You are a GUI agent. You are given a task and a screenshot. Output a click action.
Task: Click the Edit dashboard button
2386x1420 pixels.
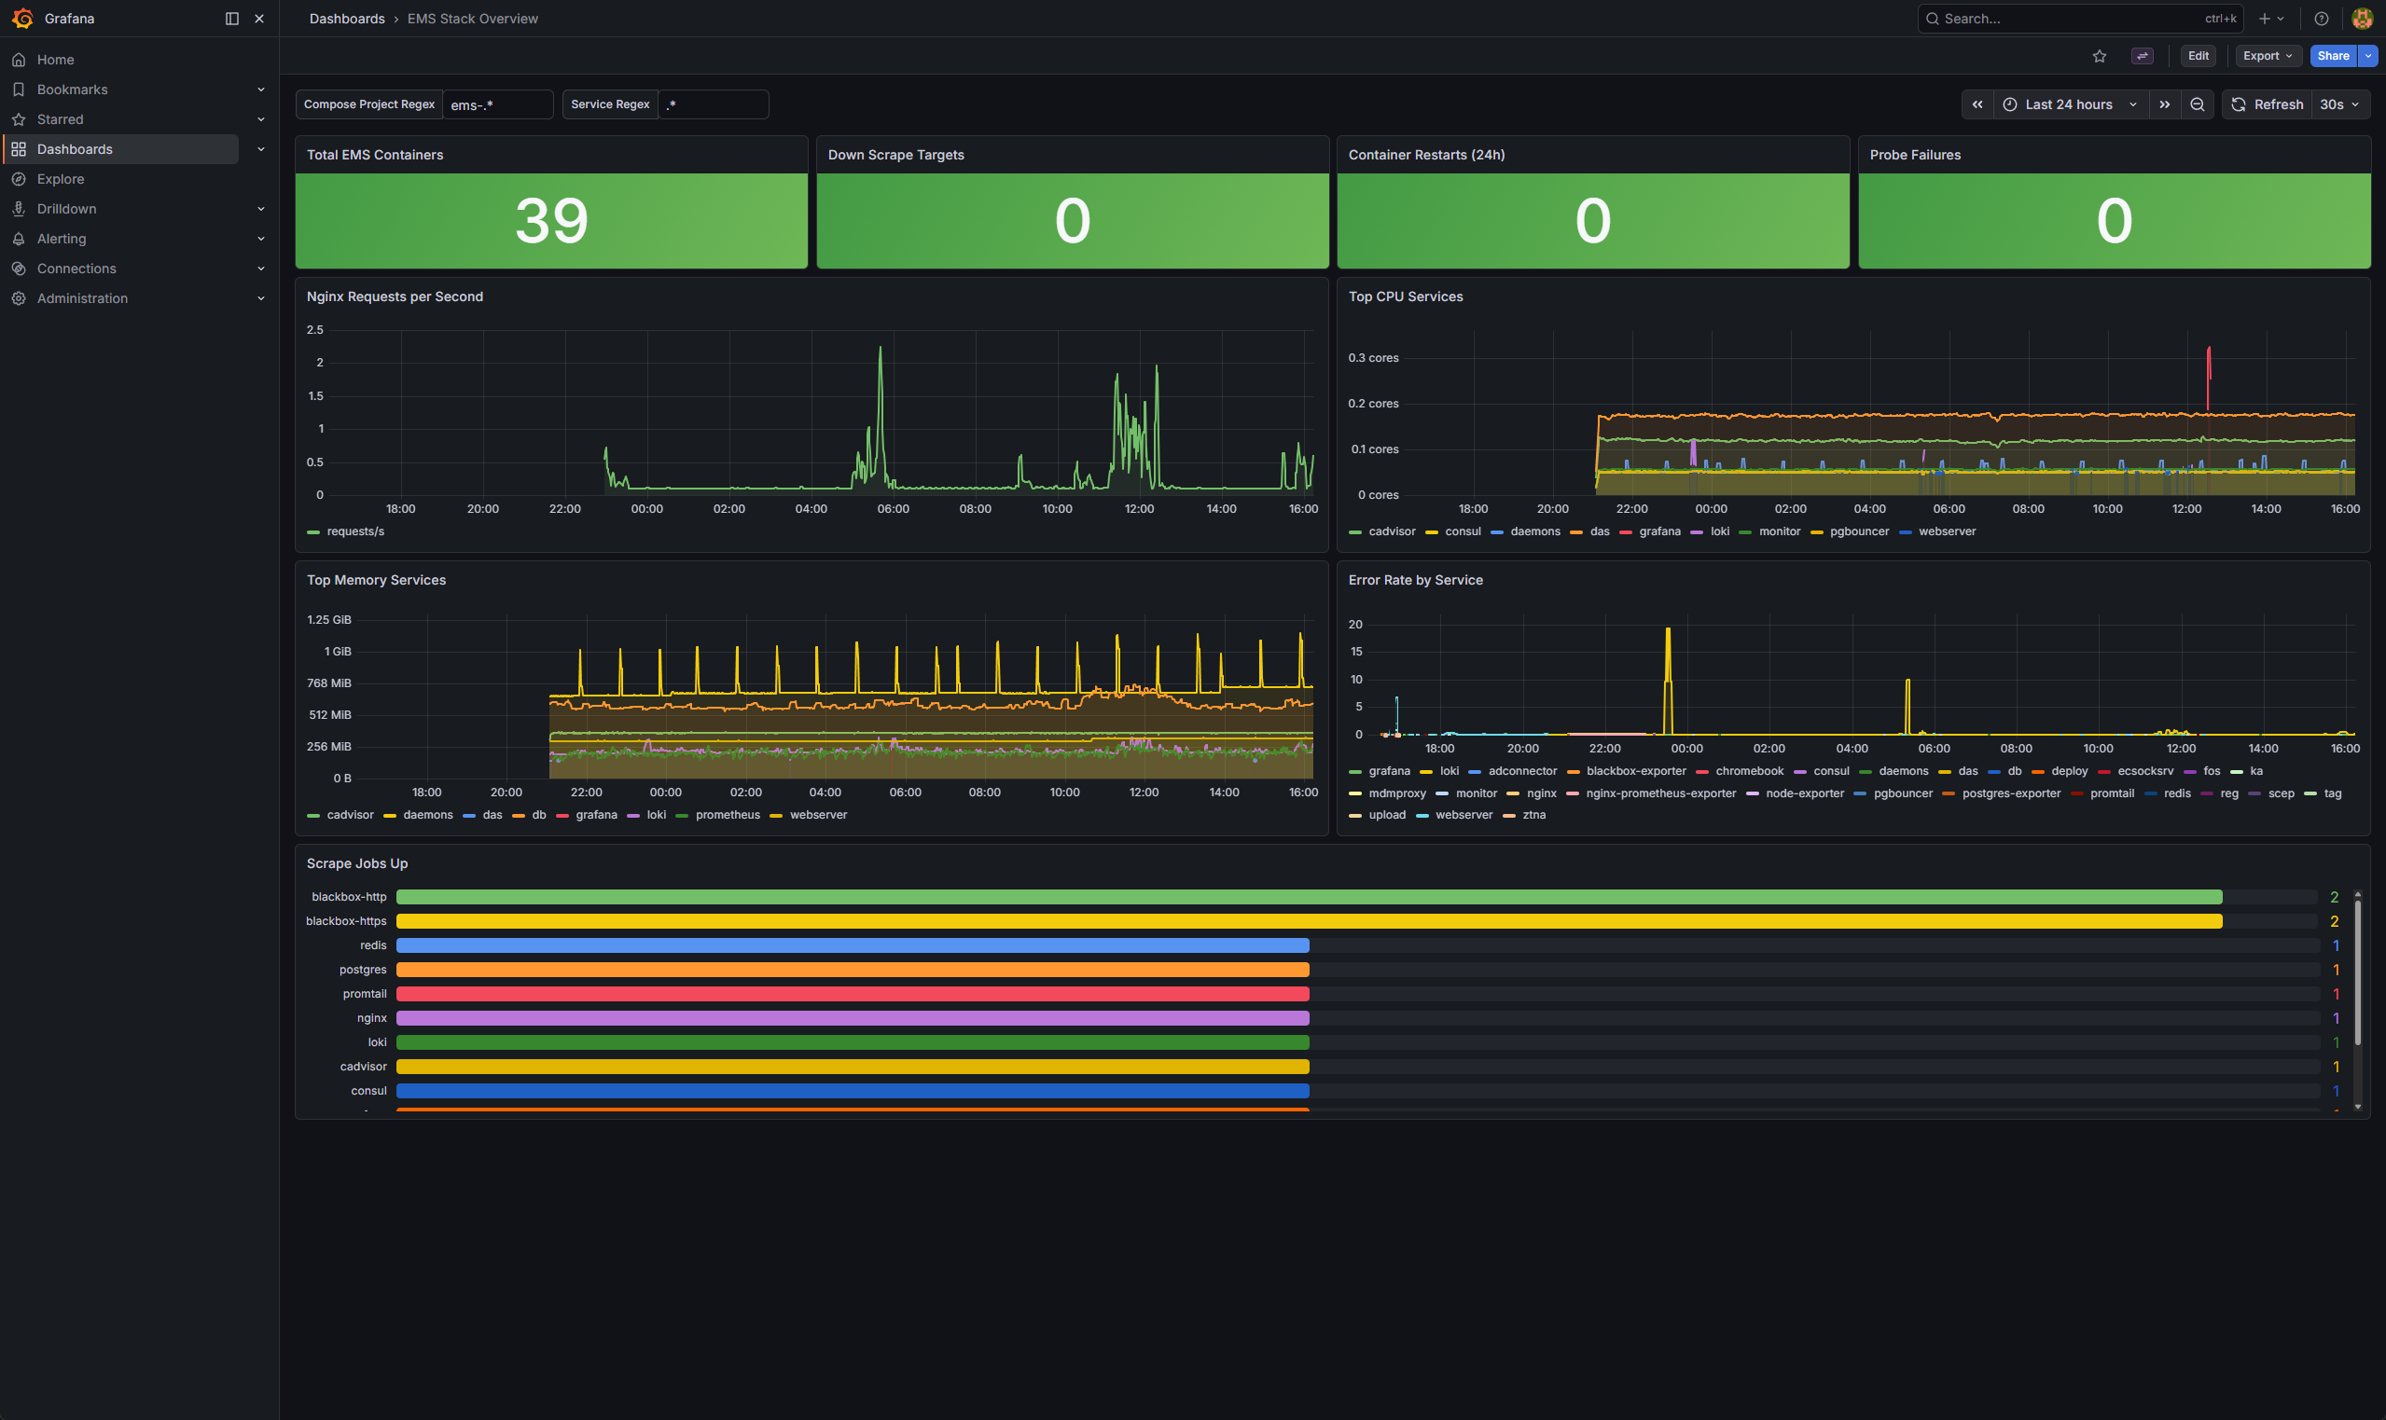click(2198, 56)
